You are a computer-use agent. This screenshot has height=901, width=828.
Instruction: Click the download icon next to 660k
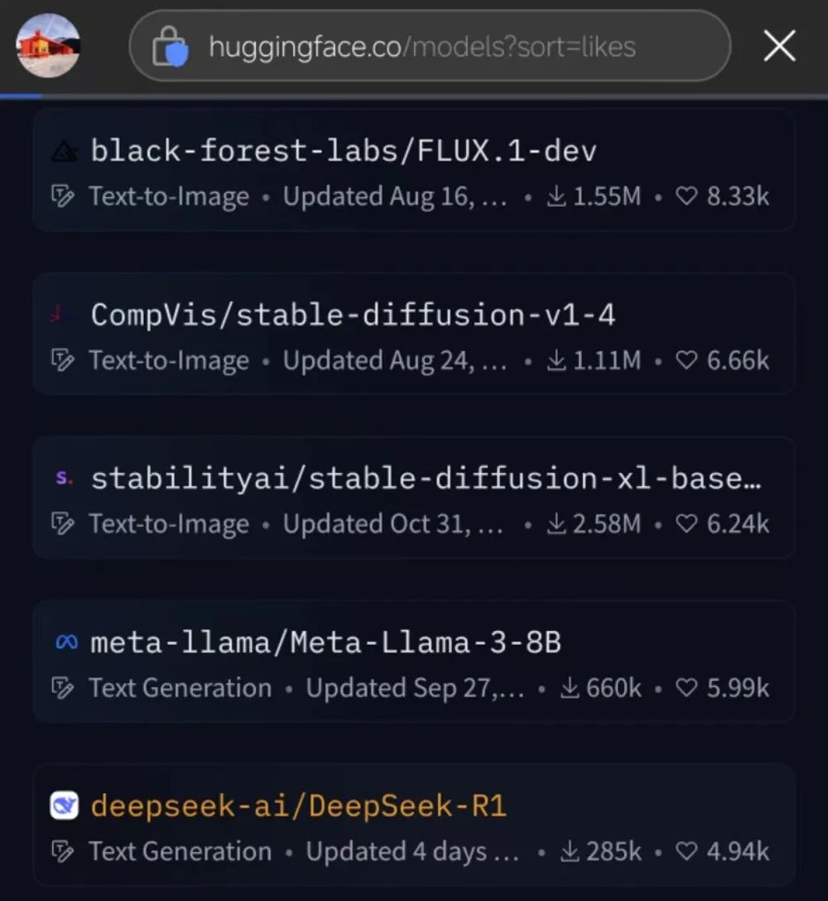click(x=569, y=687)
